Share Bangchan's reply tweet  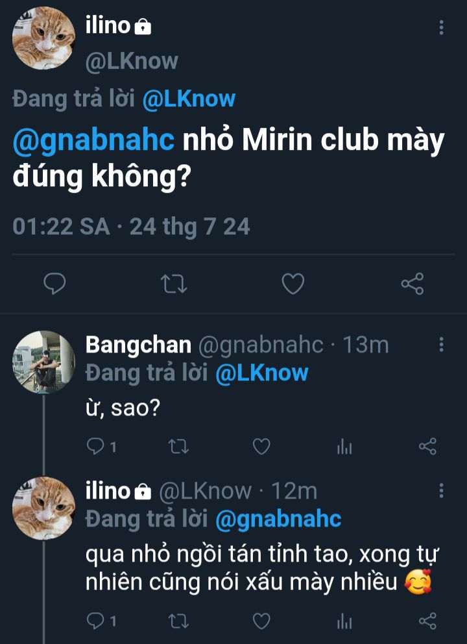click(x=427, y=446)
